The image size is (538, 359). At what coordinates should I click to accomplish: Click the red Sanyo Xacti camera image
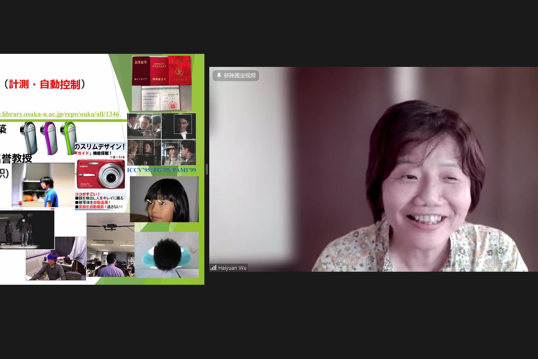101,174
